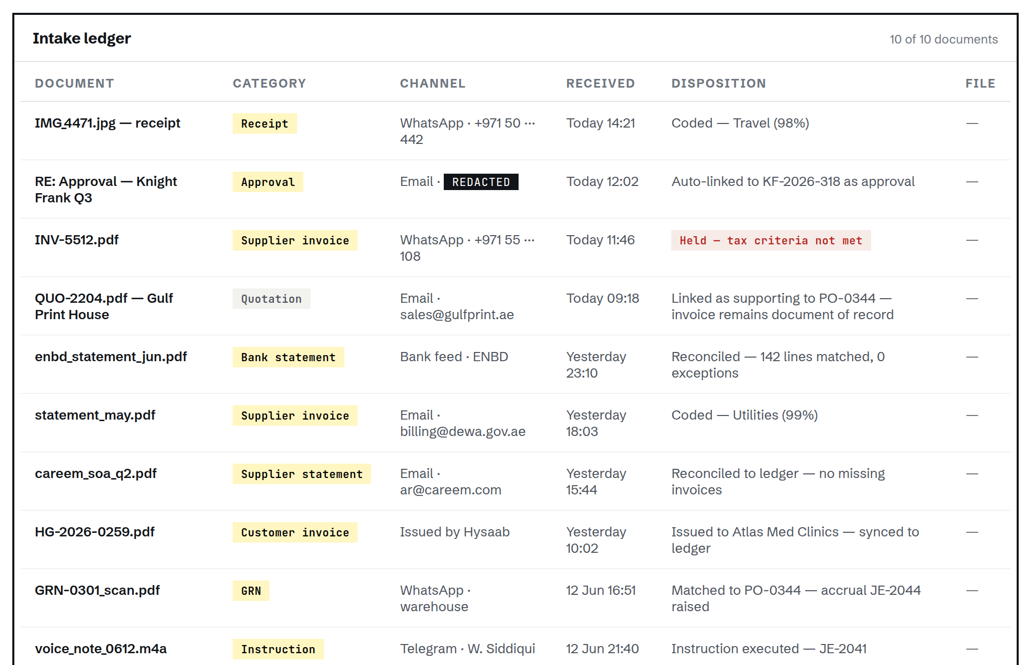1031x665 pixels.
Task: Click the Bank statement category tag
Action: pyautogui.click(x=288, y=357)
